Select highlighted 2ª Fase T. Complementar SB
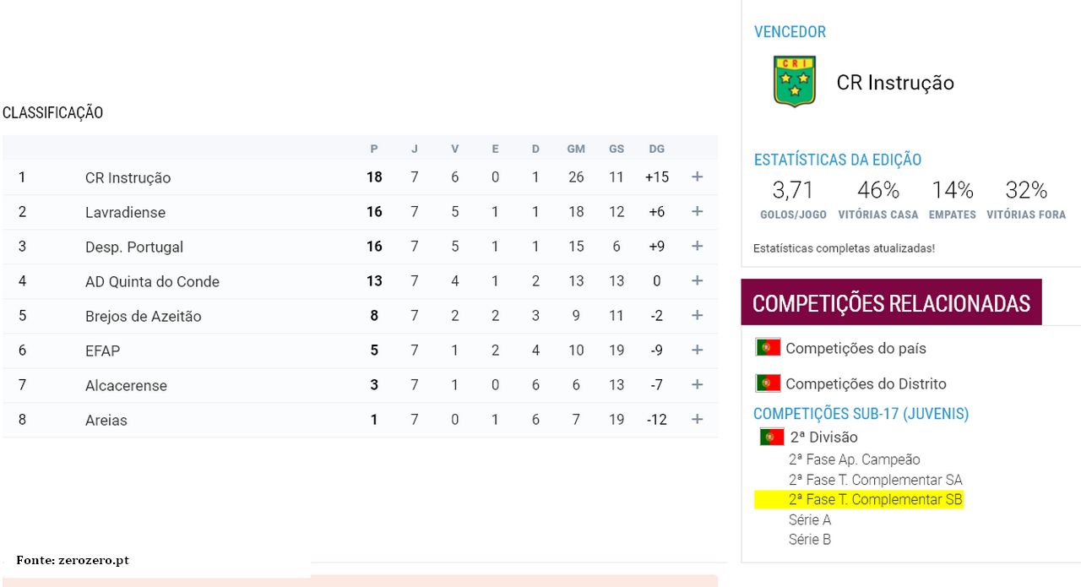This screenshot has width=1081, height=587. 875,499
